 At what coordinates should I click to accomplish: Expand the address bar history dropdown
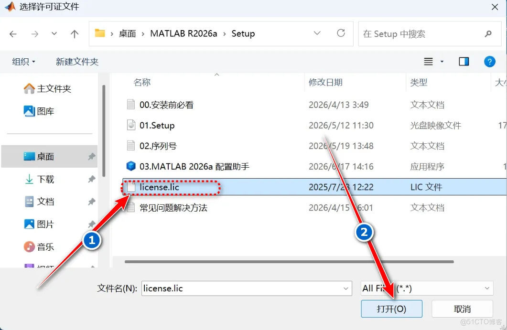pos(317,33)
